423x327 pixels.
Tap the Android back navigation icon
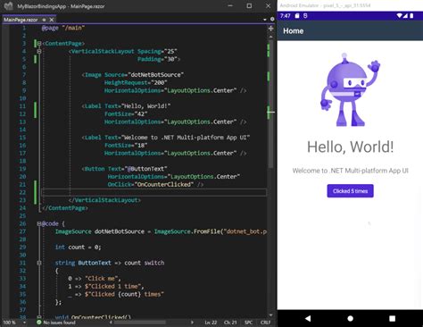308,318
